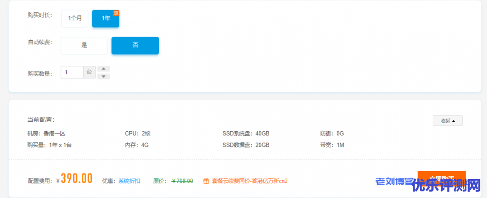Click the 台 unit label beside quantity
Screen dimensions: 487x198
pos(89,72)
